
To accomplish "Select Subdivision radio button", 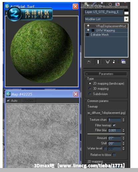I will coord(90,94).
